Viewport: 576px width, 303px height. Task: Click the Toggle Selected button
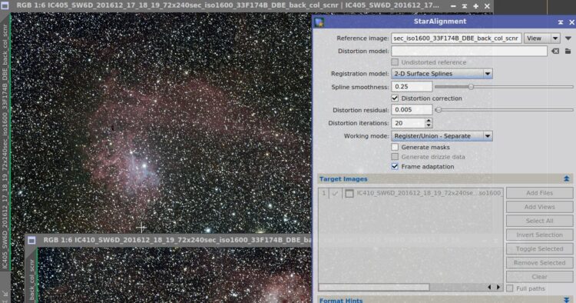[539, 249]
